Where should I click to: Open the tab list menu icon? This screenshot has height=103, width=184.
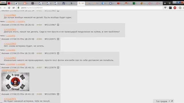(x=170, y=3)
